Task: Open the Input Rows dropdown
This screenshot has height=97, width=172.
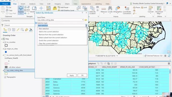Action: 83,20
